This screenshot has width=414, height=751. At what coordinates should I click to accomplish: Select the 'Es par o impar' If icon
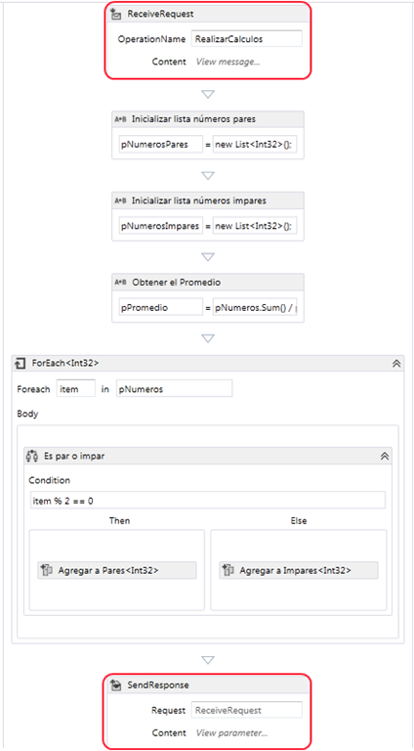pos(32,457)
